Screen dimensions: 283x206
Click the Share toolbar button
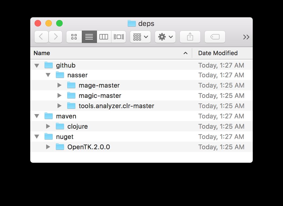(190, 37)
